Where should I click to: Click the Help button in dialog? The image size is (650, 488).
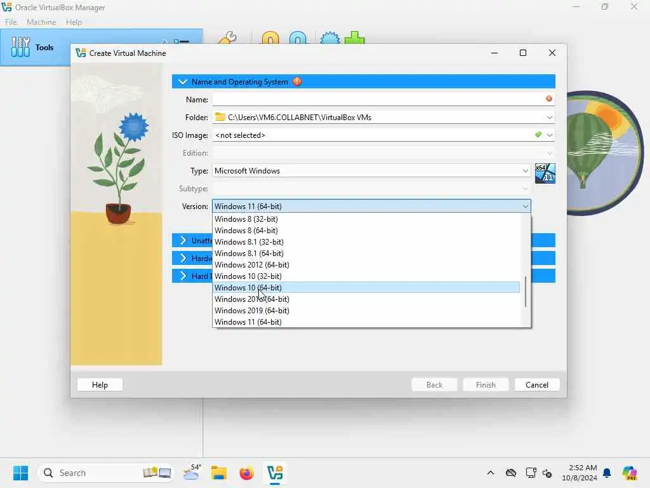(x=100, y=384)
